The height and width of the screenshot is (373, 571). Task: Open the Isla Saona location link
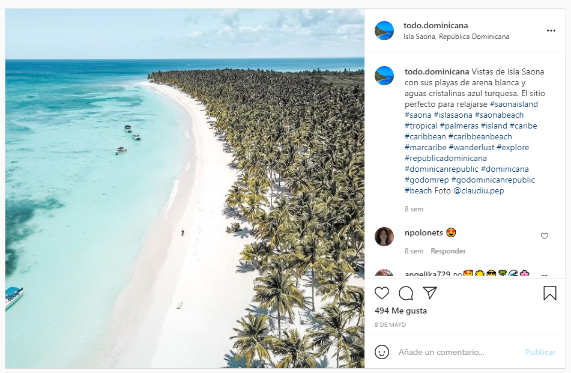[x=456, y=37]
